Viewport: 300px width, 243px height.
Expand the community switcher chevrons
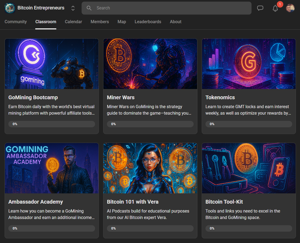(x=73, y=8)
